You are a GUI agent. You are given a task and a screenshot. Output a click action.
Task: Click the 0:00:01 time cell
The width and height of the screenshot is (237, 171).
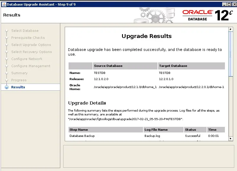[x=213, y=136]
